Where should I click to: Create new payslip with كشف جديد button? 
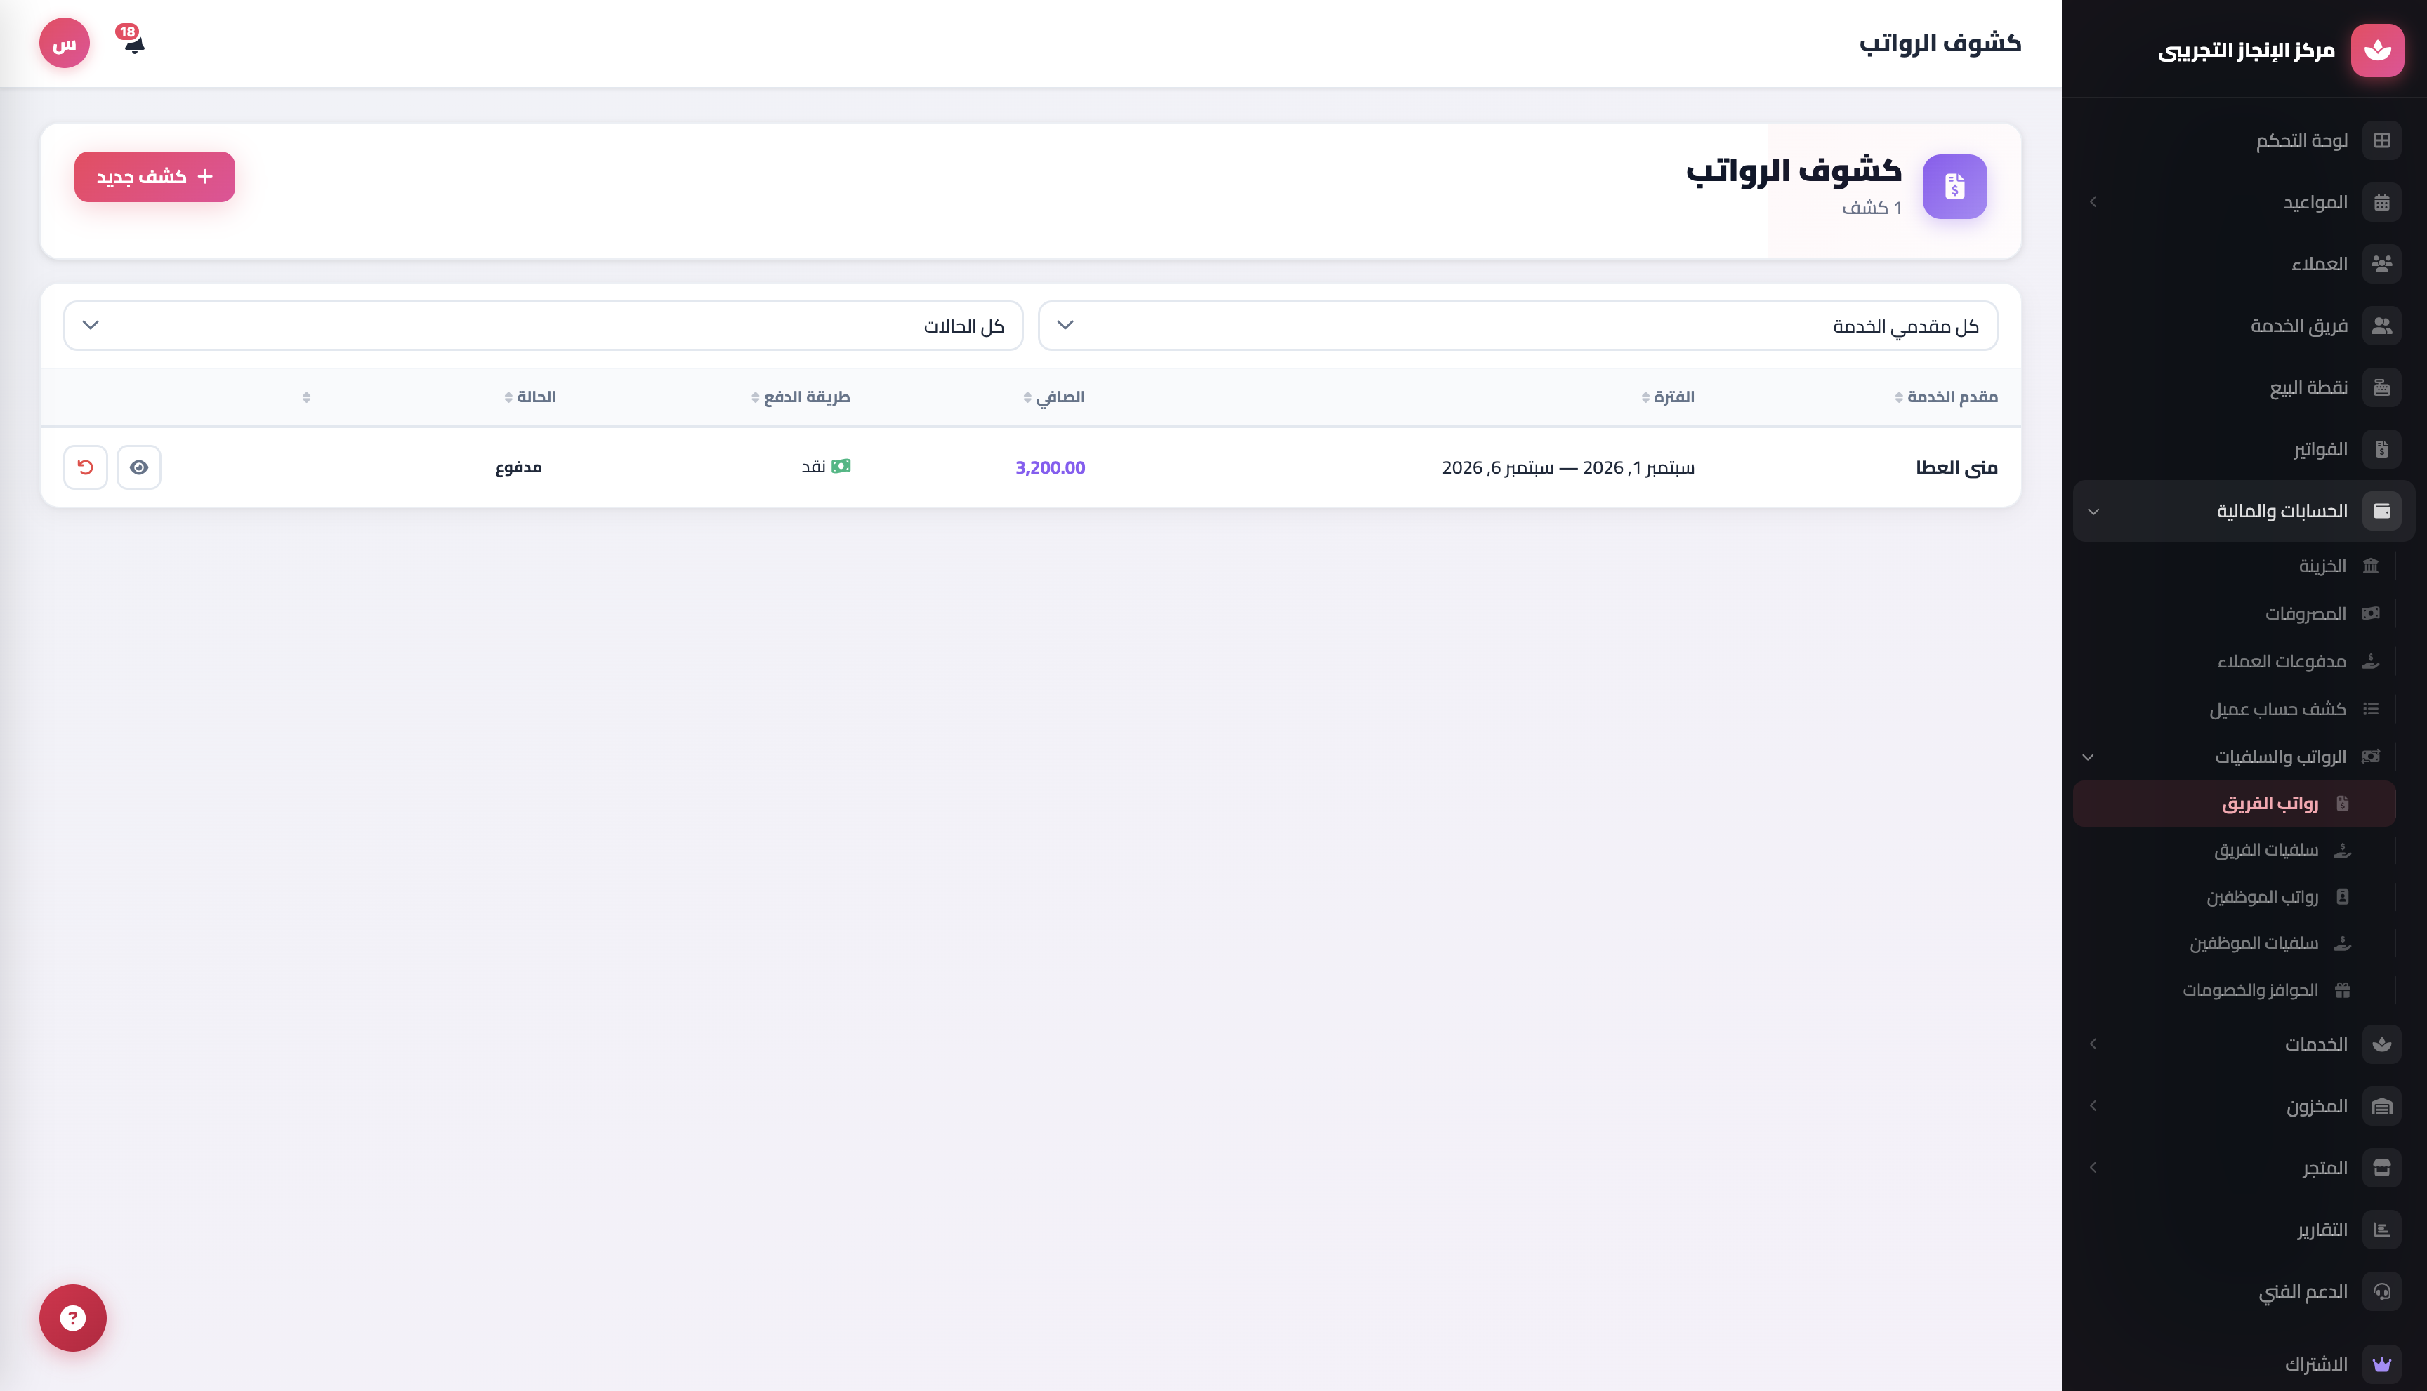155,177
